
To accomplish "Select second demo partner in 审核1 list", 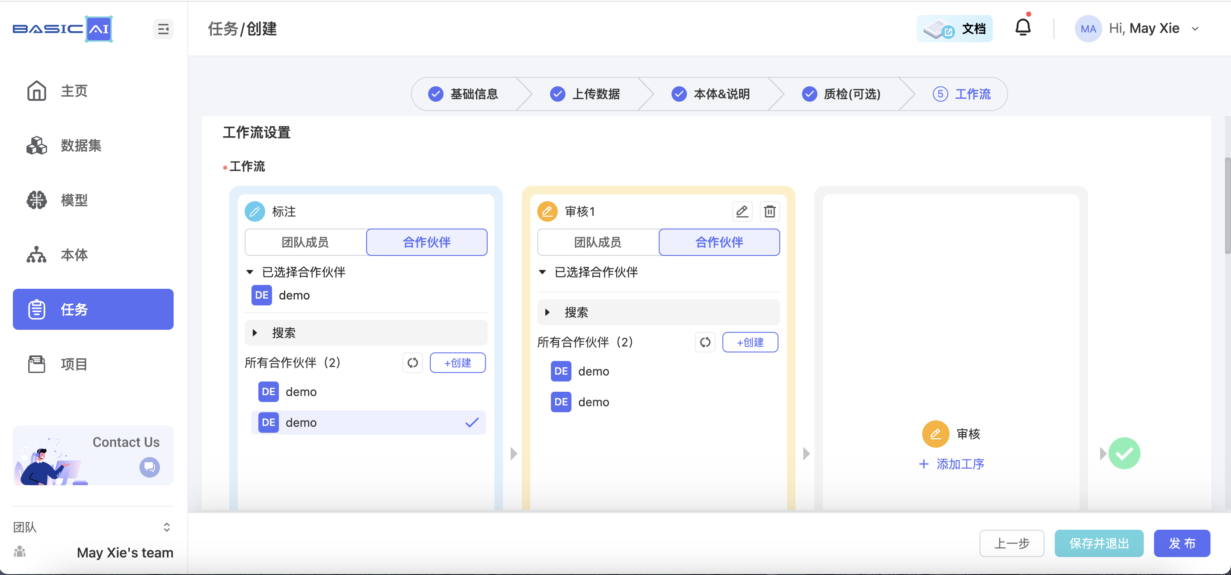I will pos(661,402).
